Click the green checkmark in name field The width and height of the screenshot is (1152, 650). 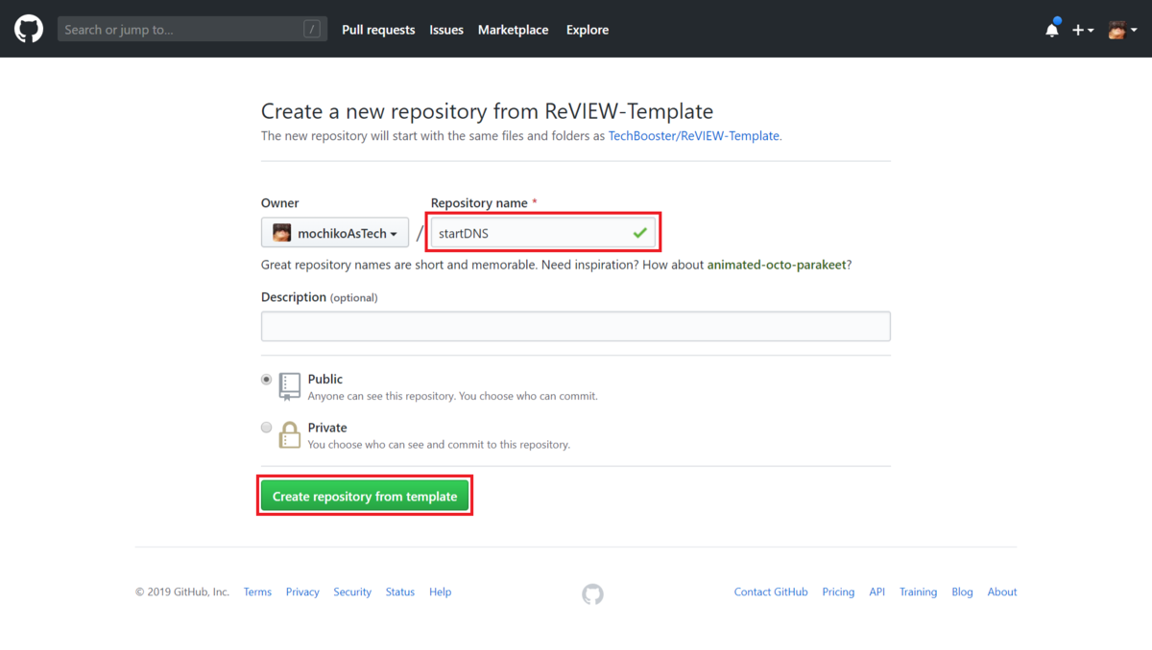pos(640,233)
